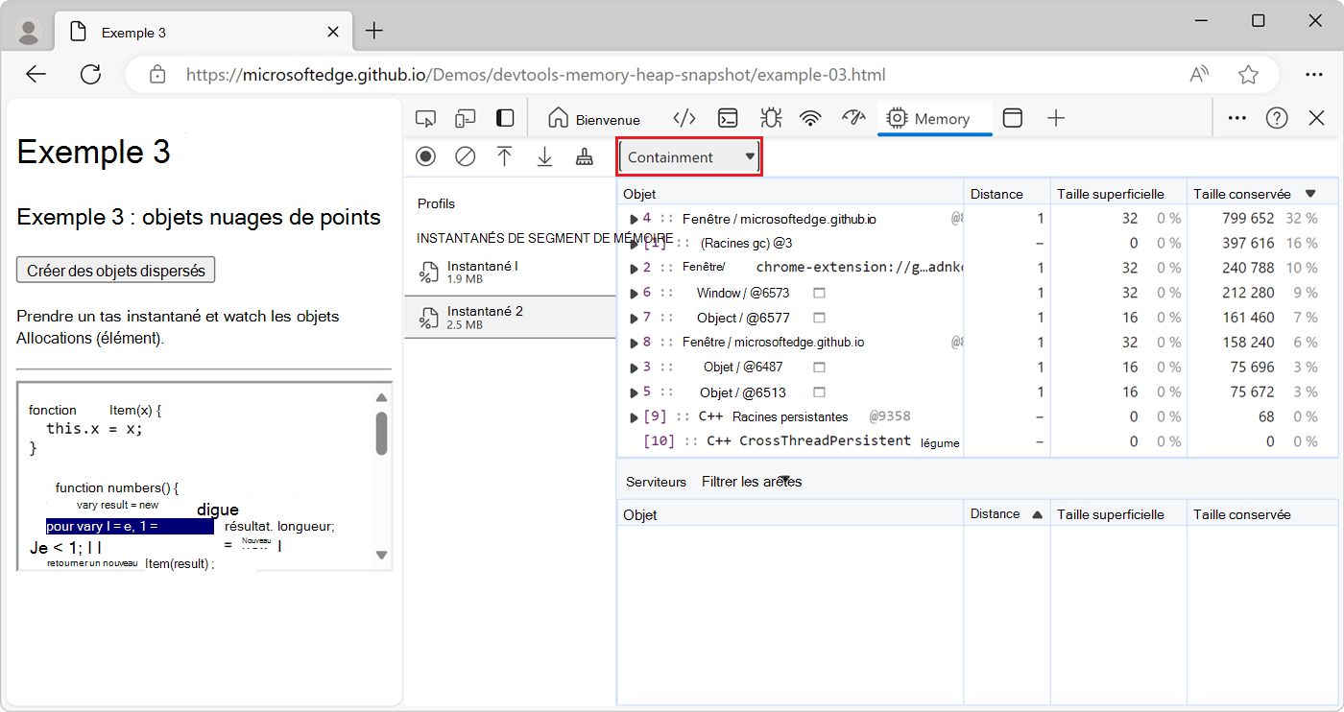Sort by Taille conservée column header
Viewport: 1344px width, 712px height.
[x=1242, y=194]
